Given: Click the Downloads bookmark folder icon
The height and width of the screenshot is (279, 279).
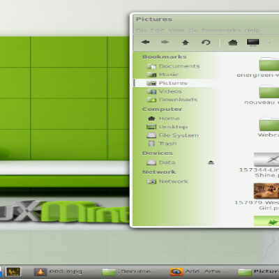Looking at the screenshot, I should [151, 100].
